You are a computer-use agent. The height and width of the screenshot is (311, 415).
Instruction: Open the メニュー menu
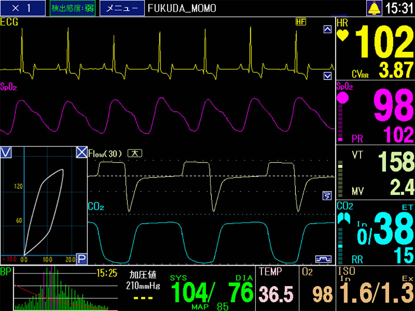(122, 8)
